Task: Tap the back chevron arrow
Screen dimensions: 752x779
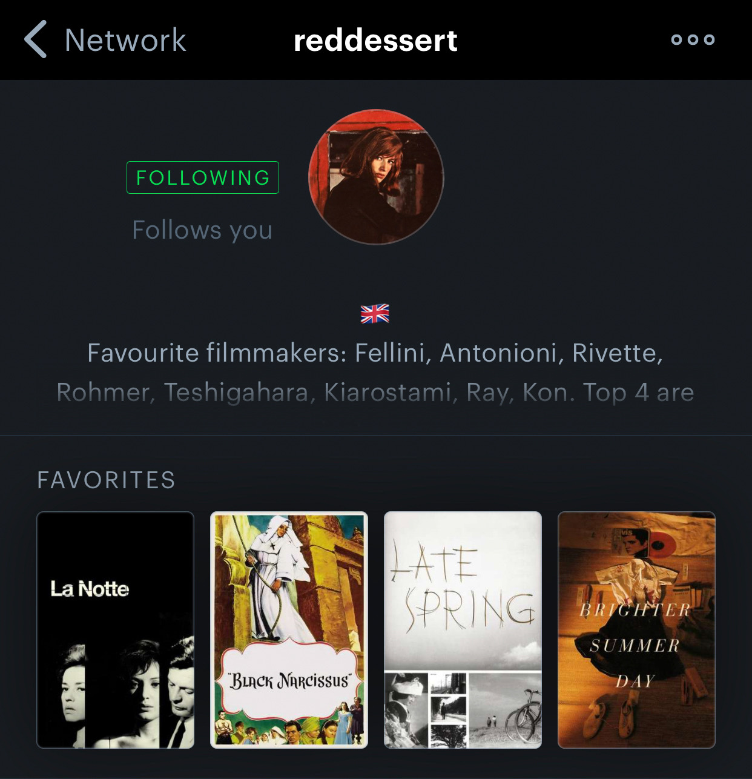Action: click(35, 39)
